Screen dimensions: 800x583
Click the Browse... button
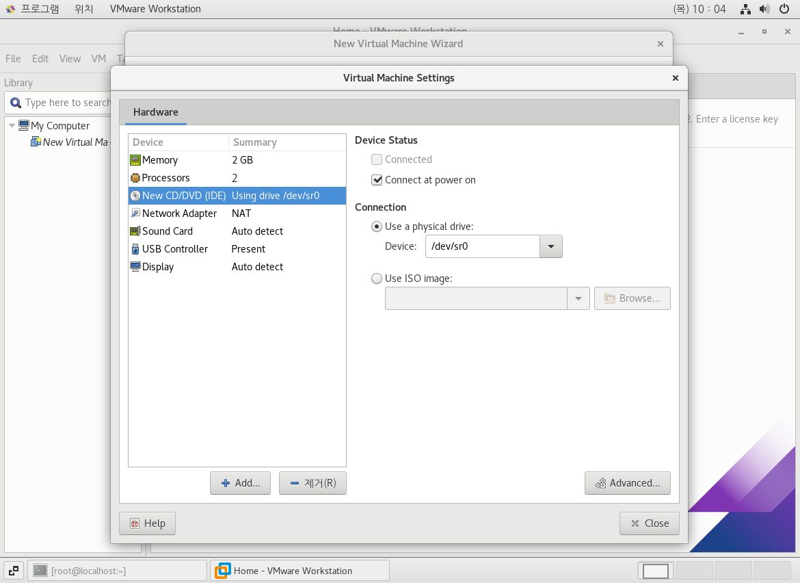pyautogui.click(x=632, y=298)
